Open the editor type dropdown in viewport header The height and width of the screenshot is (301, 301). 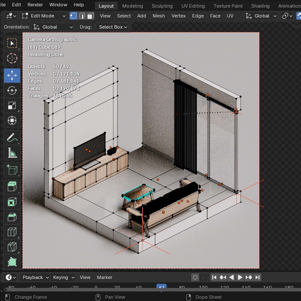[x=11, y=16]
